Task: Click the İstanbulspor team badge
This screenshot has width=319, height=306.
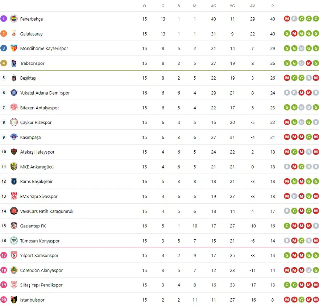Action: (14, 300)
